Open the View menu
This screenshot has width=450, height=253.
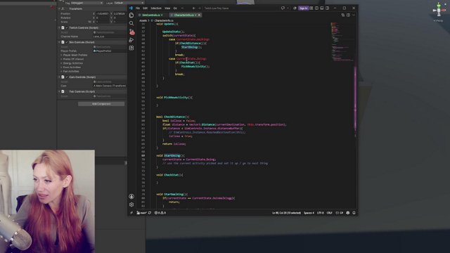point(167,8)
